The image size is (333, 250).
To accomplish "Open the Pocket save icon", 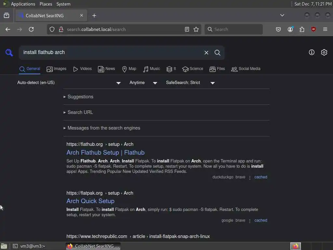I will (x=278, y=29).
